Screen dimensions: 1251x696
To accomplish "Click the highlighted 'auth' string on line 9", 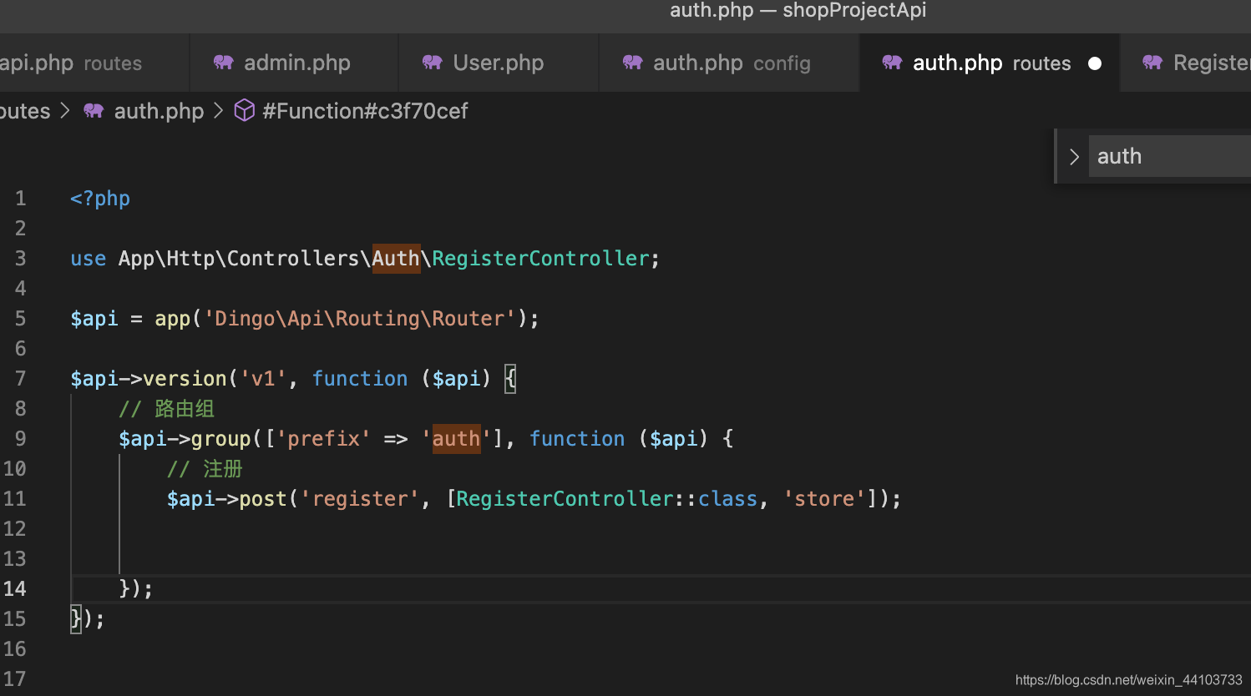I will 456,439.
